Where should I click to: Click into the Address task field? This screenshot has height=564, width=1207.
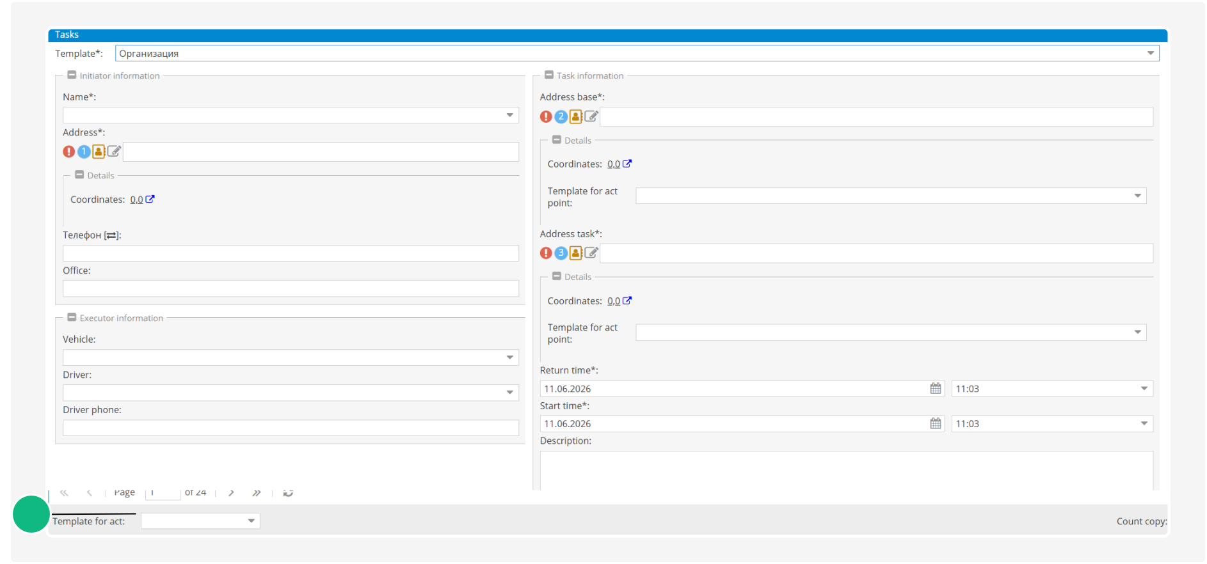(x=876, y=253)
